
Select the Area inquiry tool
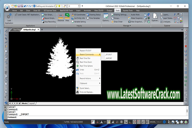pos(67,17)
